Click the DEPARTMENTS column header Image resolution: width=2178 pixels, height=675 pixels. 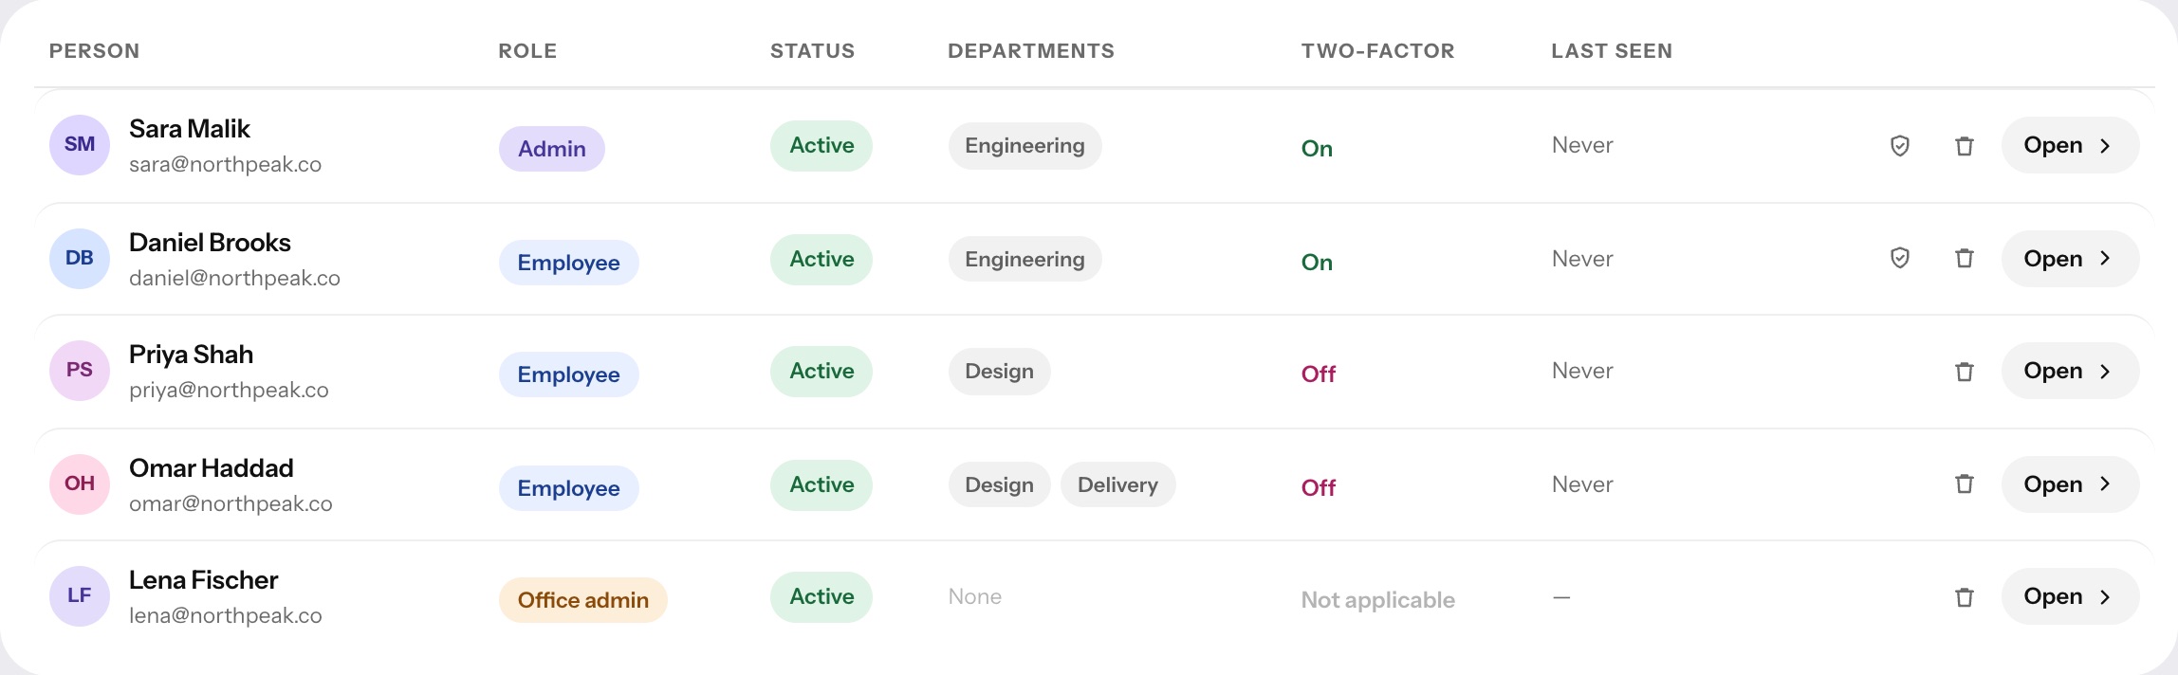click(x=1031, y=51)
